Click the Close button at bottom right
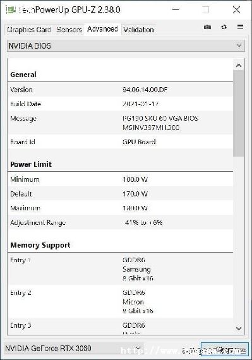The width and height of the screenshot is (252, 360). [224, 349]
